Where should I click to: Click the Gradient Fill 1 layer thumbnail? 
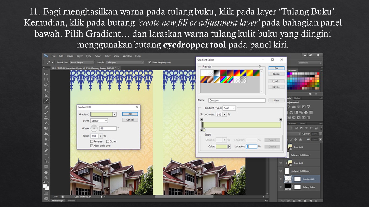click(x=288, y=178)
